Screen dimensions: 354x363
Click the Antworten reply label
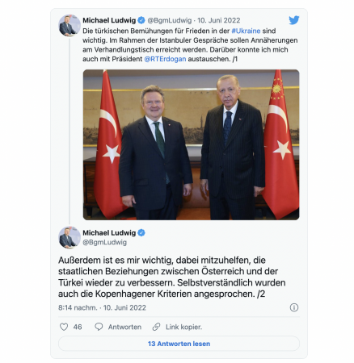[124, 327]
